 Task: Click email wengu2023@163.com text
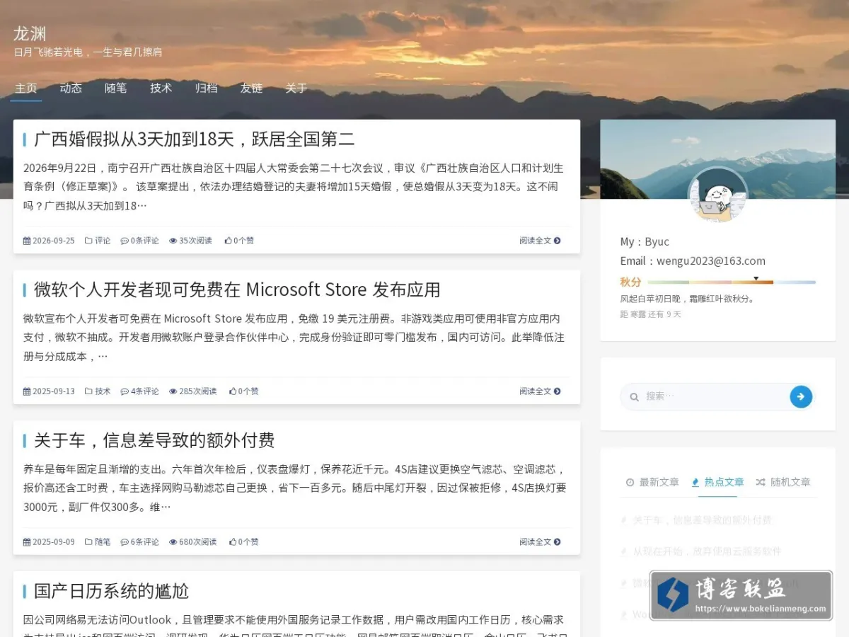click(711, 261)
